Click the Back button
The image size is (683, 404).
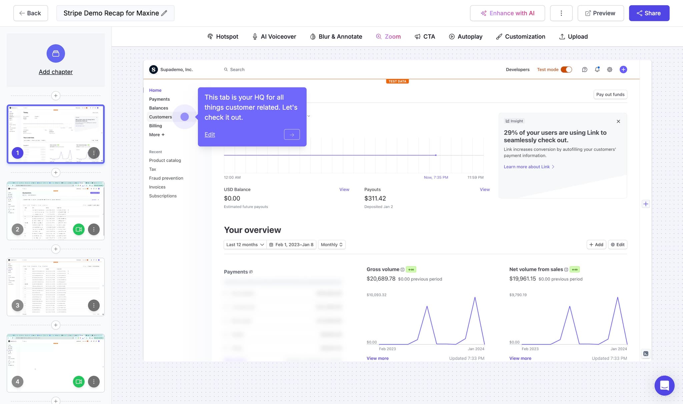pyautogui.click(x=30, y=13)
